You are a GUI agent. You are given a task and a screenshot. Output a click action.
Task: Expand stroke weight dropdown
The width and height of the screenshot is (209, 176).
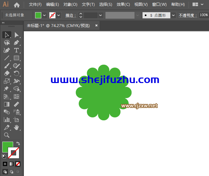(x=101, y=15)
